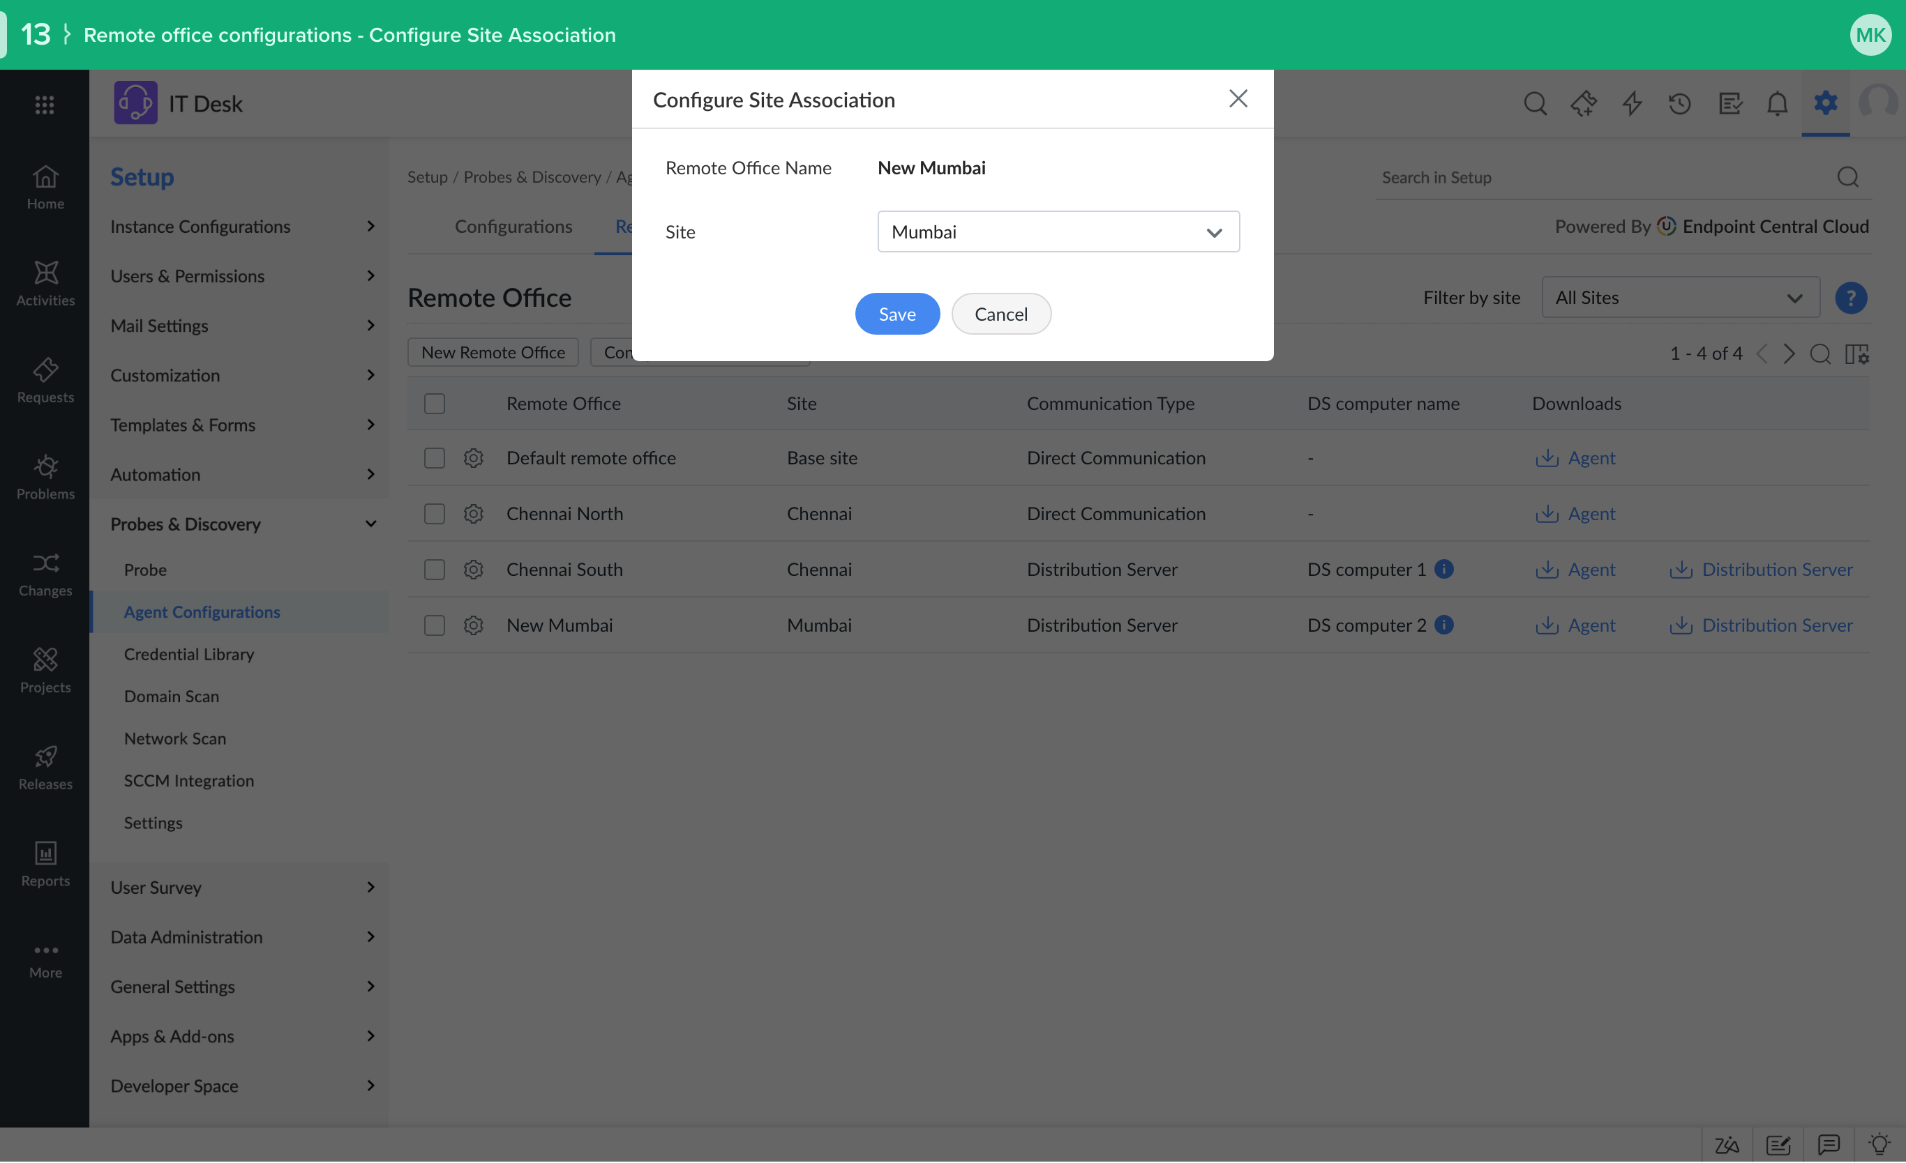Expand Instance Configurations
Image resolution: width=1906 pixels, height=1163 pixels.
coord(240,226)
